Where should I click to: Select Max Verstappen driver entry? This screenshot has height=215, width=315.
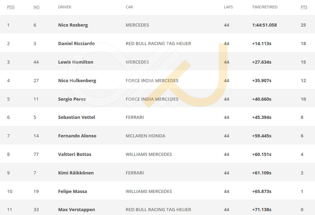pyautogui.click(x=76, y=210)
